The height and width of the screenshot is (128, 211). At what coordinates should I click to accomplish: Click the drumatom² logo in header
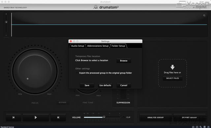[x=106, y=7]
